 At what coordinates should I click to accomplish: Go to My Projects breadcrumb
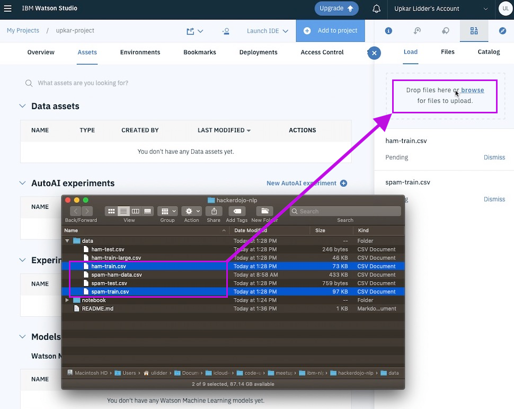coord(23,31)
